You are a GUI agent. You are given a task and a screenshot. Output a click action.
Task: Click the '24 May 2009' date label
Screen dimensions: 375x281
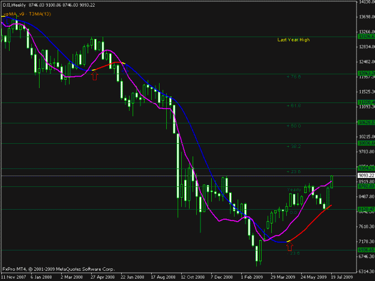tap(314, 277)
